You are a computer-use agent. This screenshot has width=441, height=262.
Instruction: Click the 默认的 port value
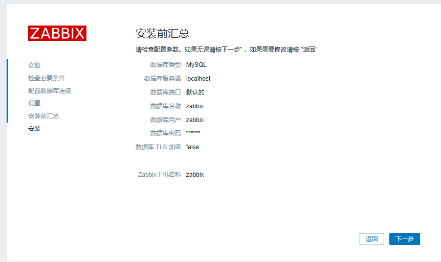[x=195, y=92]
